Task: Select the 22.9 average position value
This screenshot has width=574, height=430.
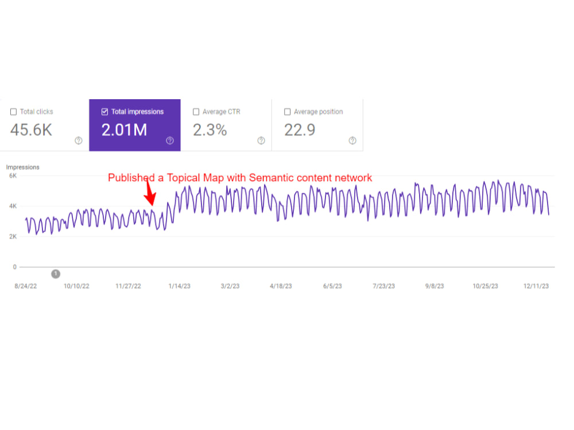Action: (x=300, y=130)
